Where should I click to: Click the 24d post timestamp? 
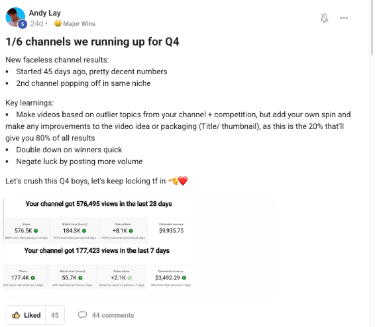(36, 24)
